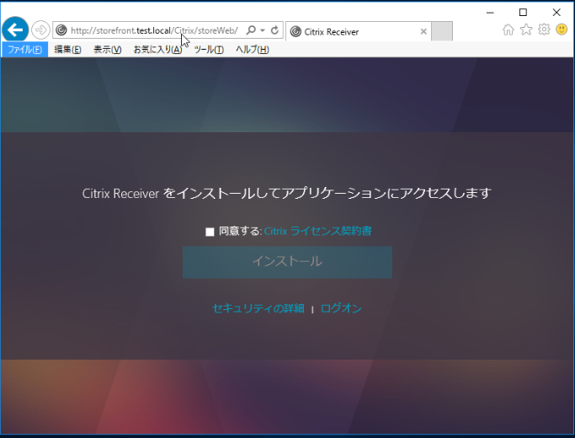Close the Internet Explorer window
Screen dimensions: 575x438
(556, 13)
